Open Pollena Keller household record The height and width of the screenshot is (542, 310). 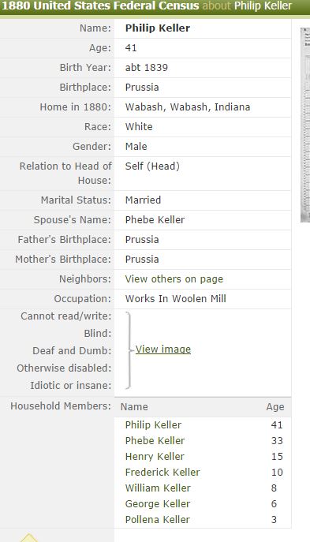(157, 520)
